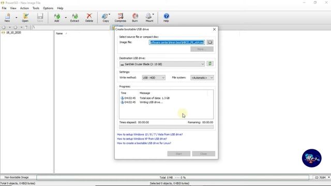Close the PowerISO main window
The height and width of the screenshot is (186, 331).
click(326, 3)
